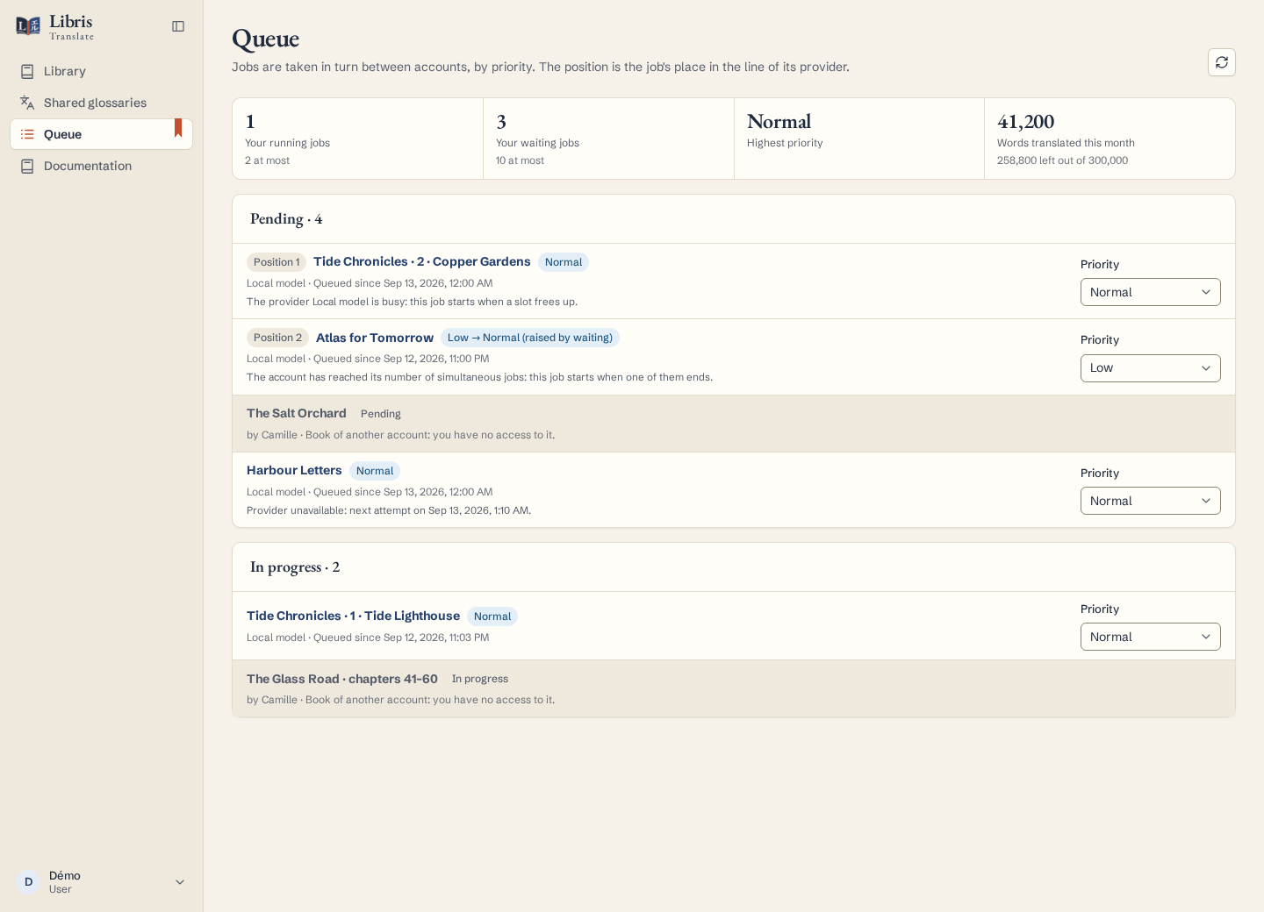Open the Atlas for Tomorrow book link
Viewport: 1264px width, 912px height.
tap(375, 338)
